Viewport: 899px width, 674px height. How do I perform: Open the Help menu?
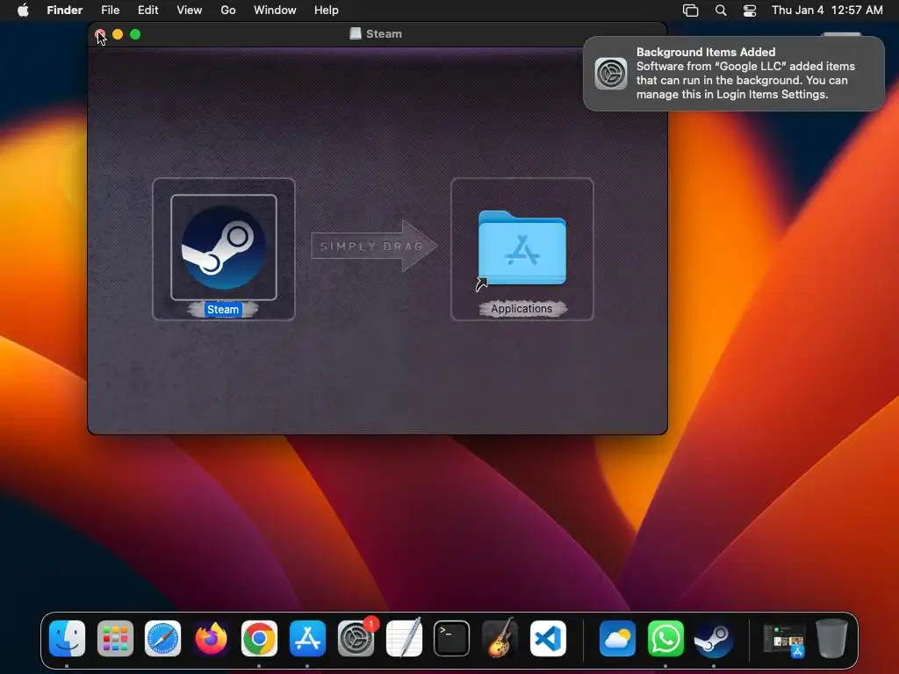(x=327, y=11)
